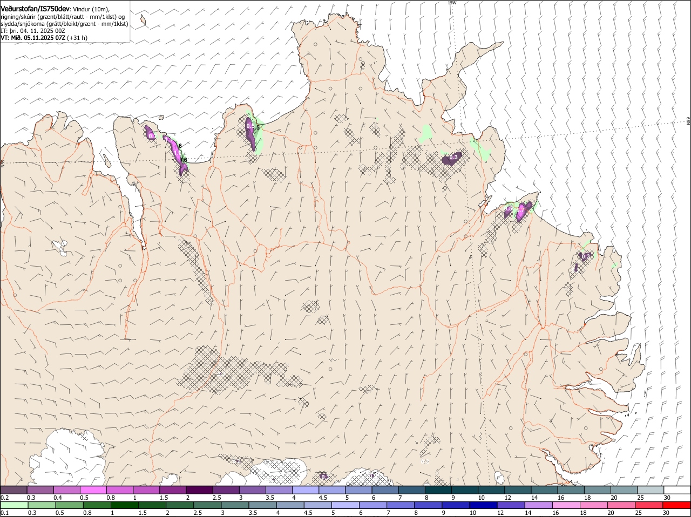Screen dimensions: 691x517
Task: Click the '0.2' label under the upper scale
Action: click(4, 497)
